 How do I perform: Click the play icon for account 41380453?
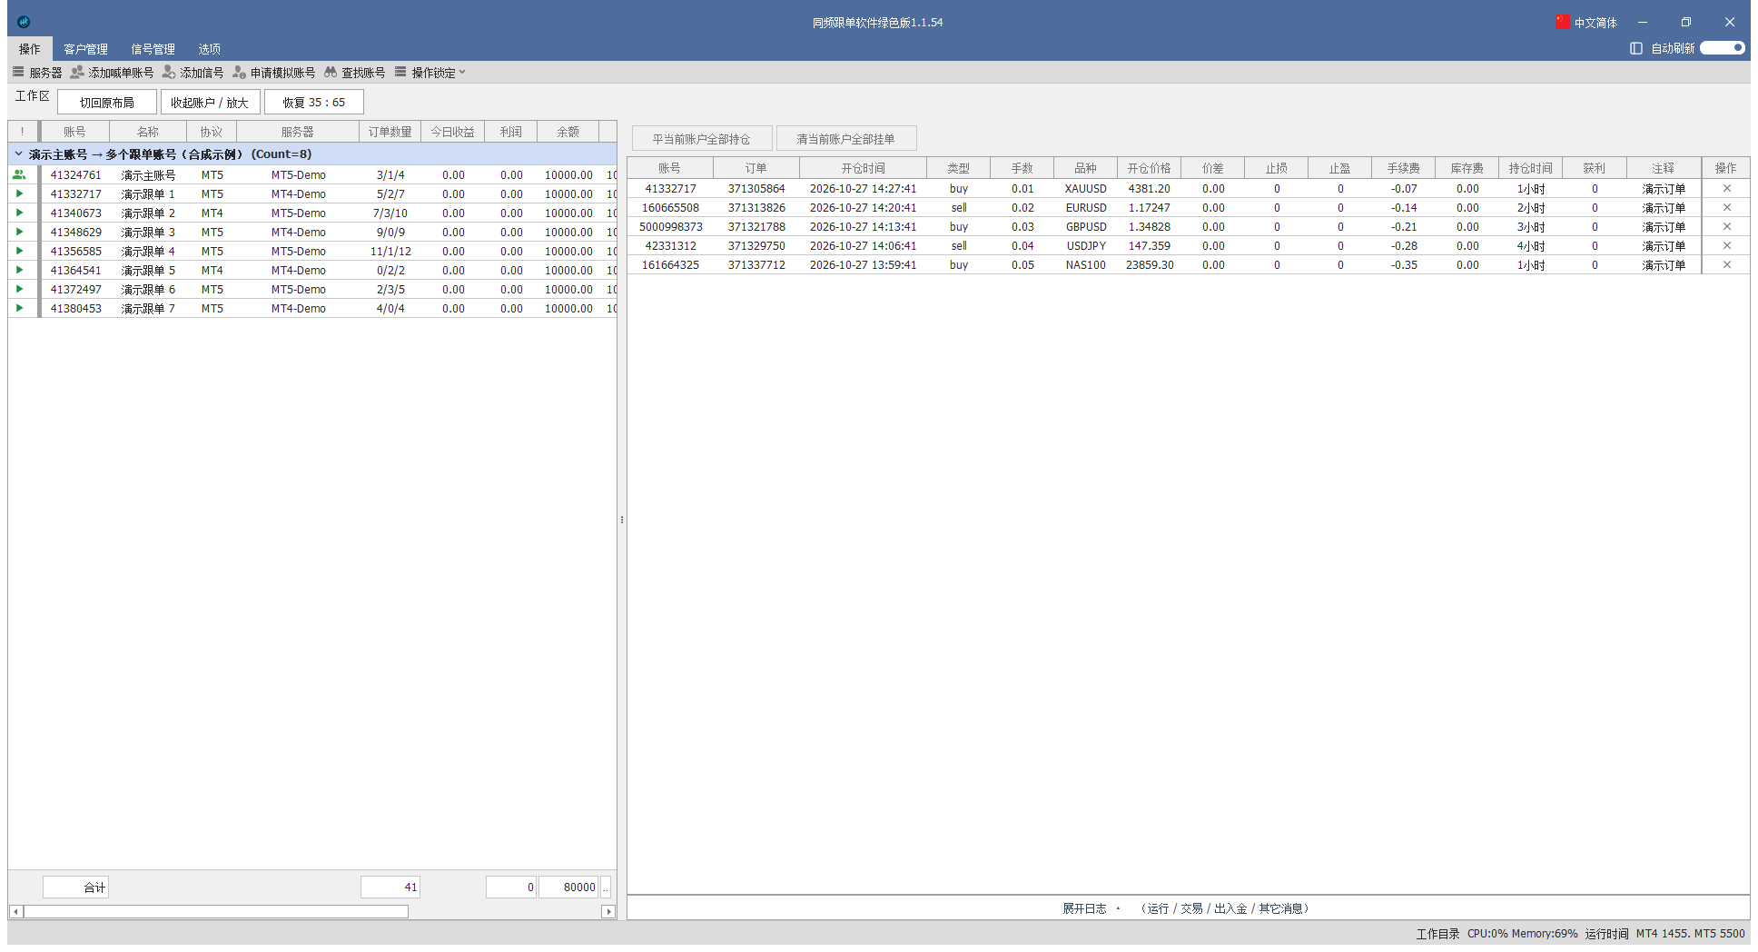19,308
